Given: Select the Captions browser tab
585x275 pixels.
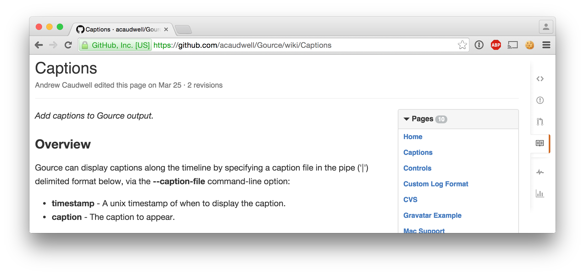Looking at the screenshot, I should [122, 29].
